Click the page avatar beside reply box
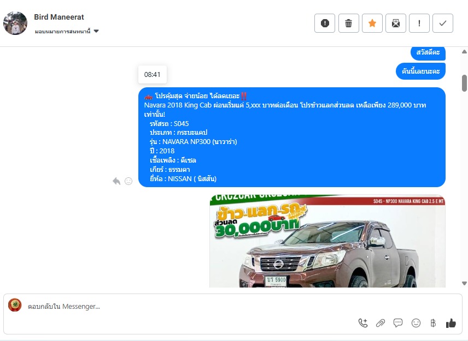The image size is (468, 341). click(x=15, y=305)
